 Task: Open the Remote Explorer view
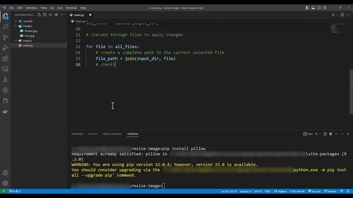pyautogui.click(x=5, y=69)
